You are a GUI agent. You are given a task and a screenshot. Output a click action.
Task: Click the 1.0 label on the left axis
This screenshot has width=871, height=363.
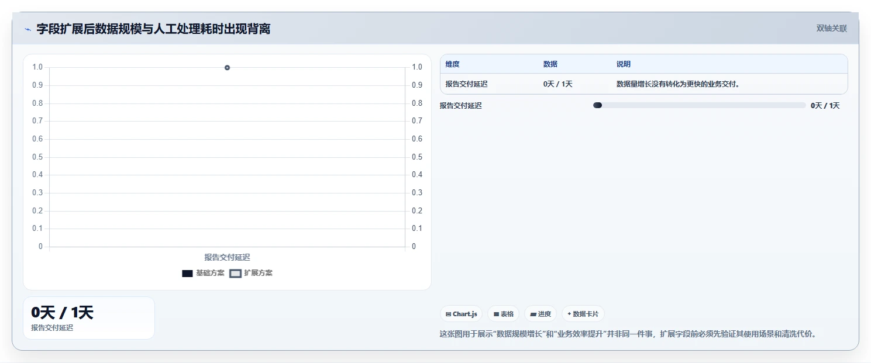(37, 67)
